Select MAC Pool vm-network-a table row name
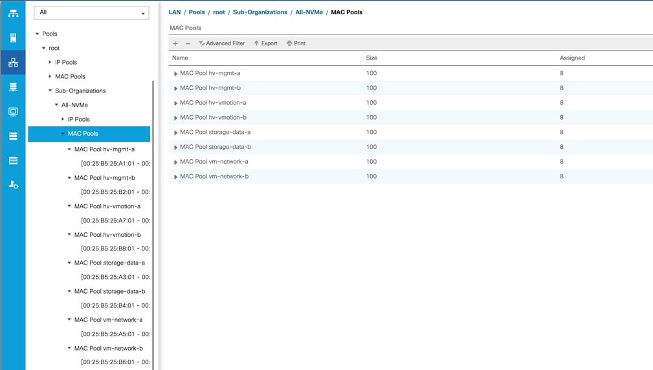The width and height of the screenshot is (653, 370). (214, 162)
